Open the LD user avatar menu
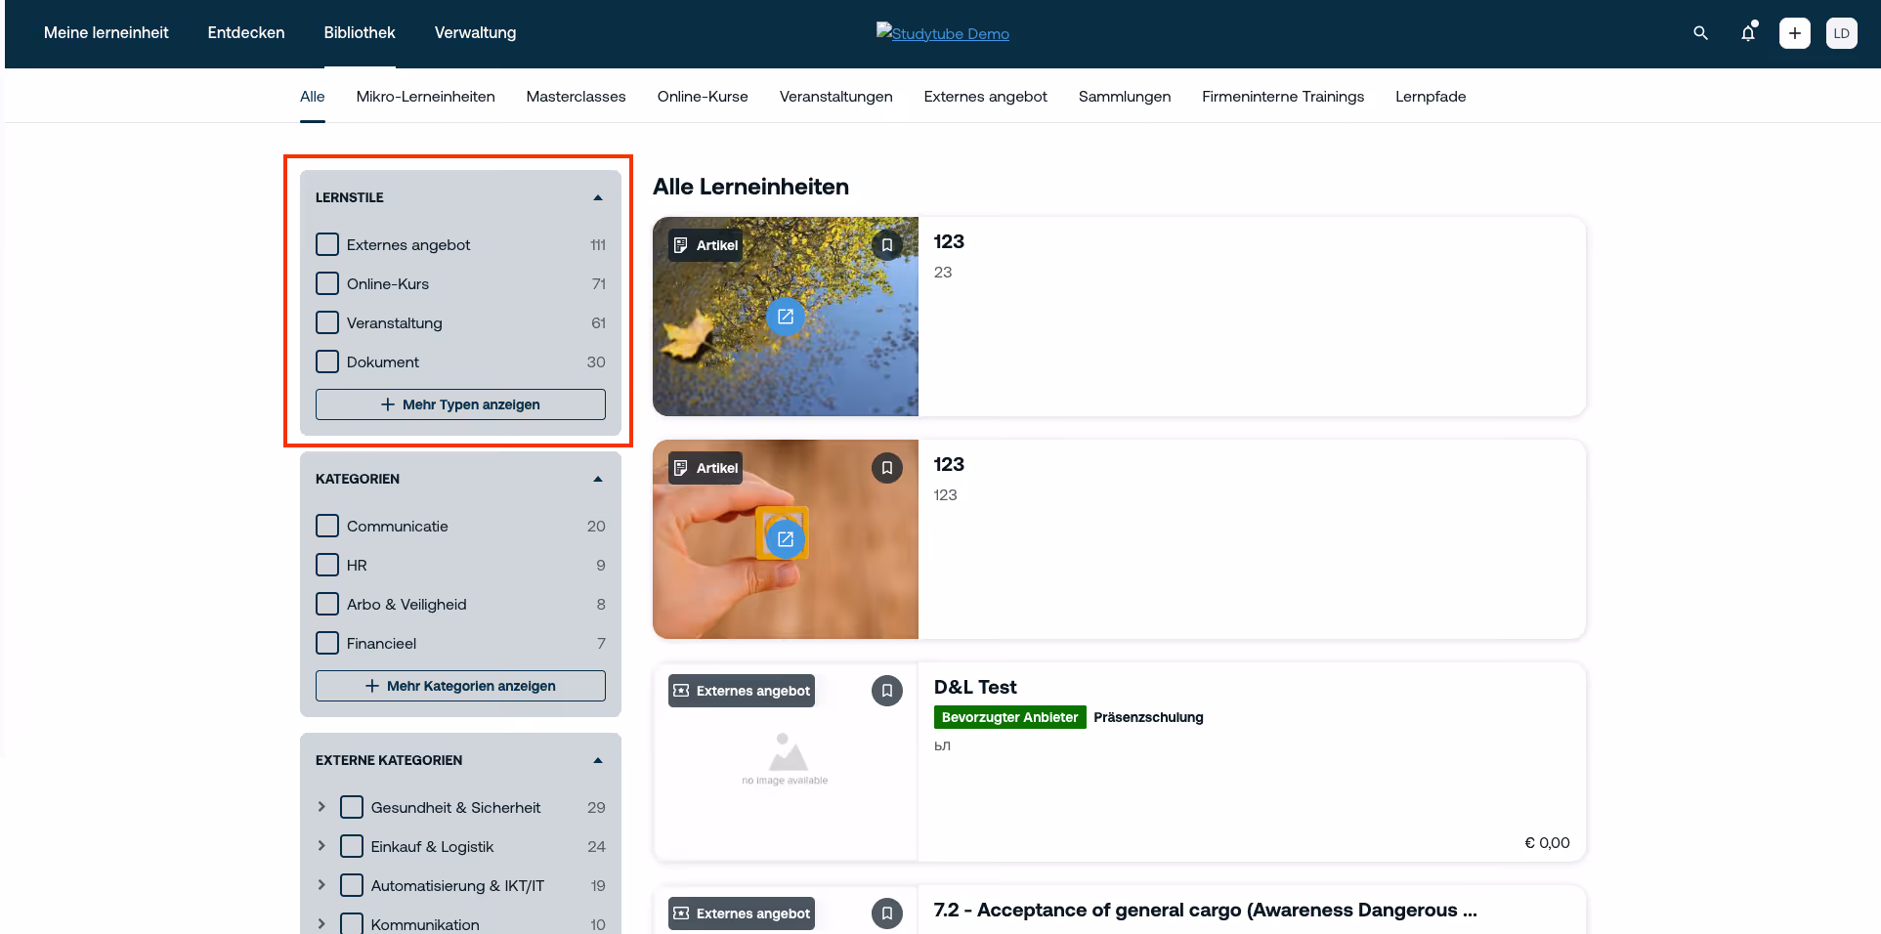This screenshot has width=1881, height=934. (1842, 33)
